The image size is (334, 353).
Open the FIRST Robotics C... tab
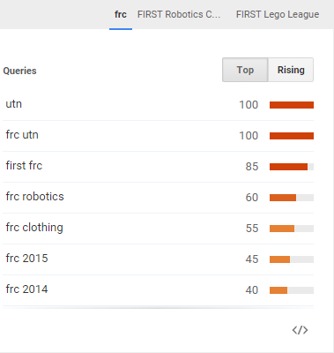point(179,14)
